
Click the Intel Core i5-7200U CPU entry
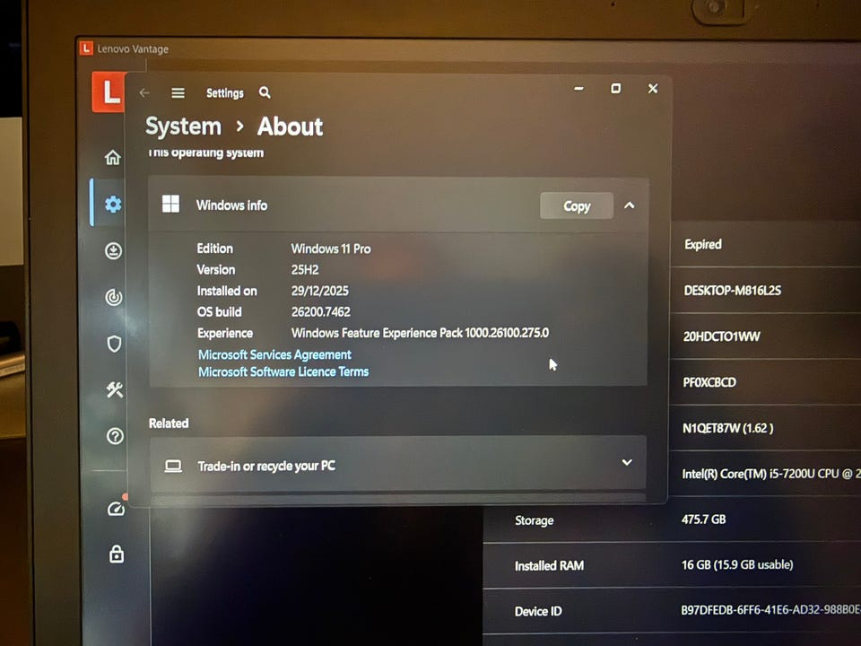tap(771, 474)
